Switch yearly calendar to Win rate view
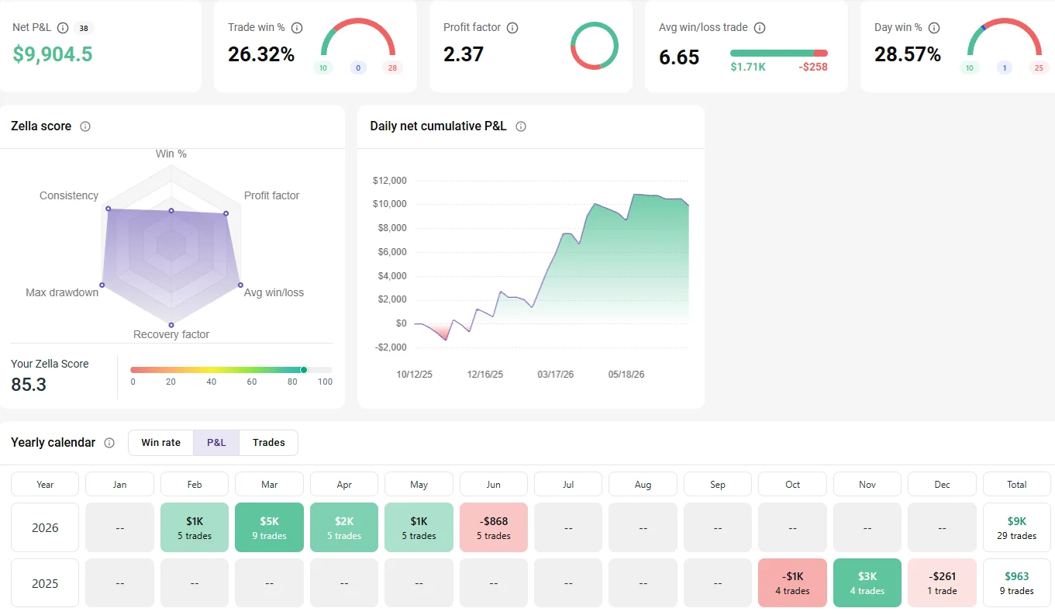The width and height of the screenshot is (1055, 615). coord(161,443)
